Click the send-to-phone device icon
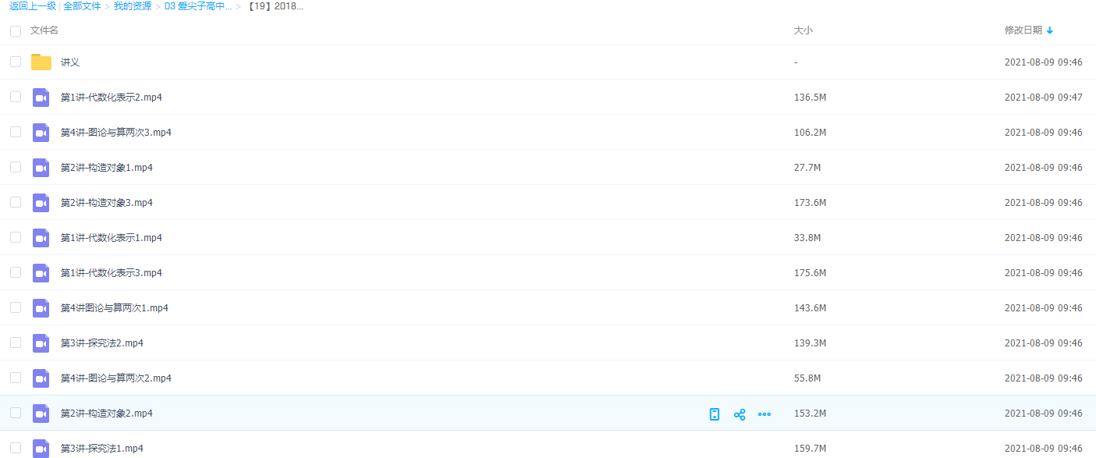 (715, 414)
